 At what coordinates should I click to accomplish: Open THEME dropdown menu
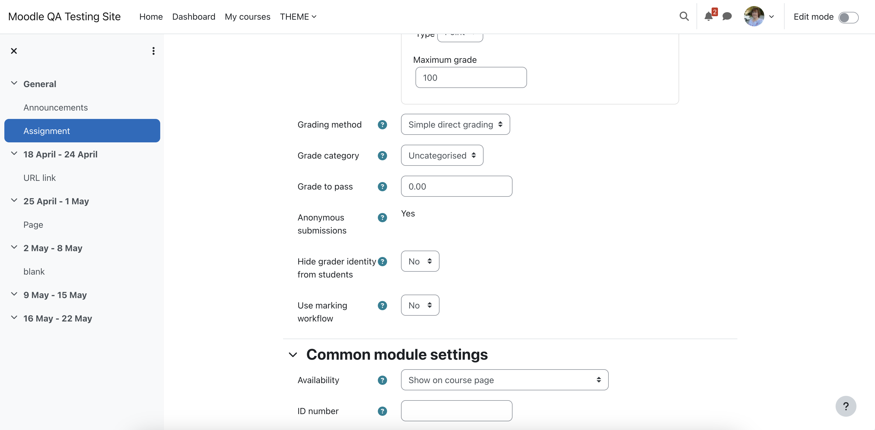(x=298, y=16)
